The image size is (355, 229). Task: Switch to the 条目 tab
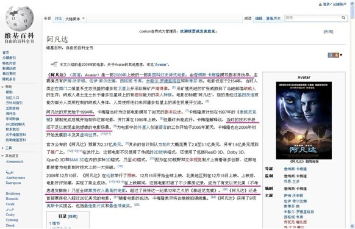48,18
